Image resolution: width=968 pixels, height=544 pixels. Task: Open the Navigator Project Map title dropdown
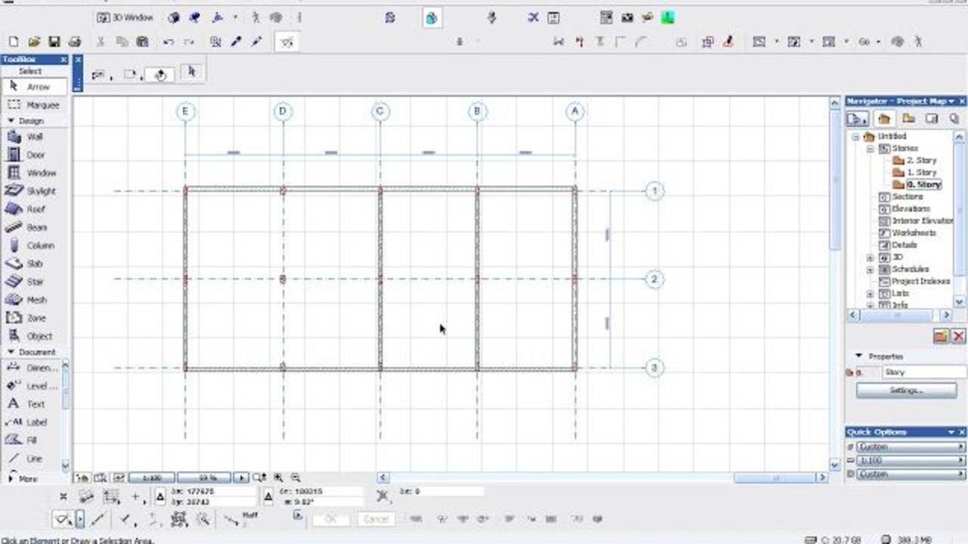951,101
